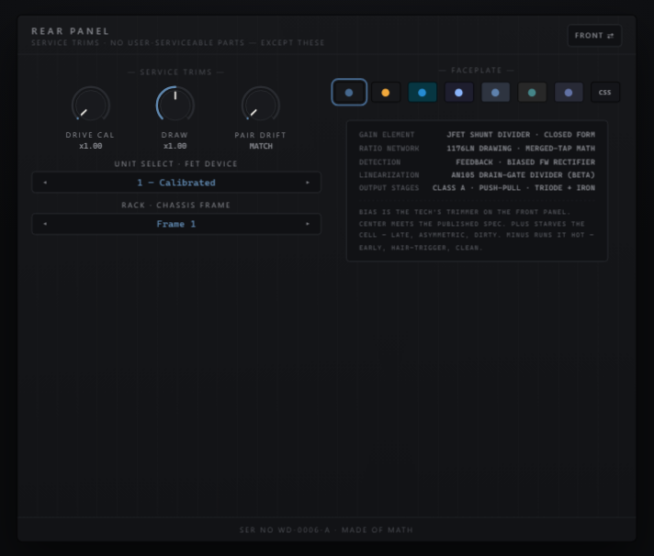Click the 'REAR PANEL' title
Screen dimensions: 654x556
pyautogui.click(x=71, y=31)
